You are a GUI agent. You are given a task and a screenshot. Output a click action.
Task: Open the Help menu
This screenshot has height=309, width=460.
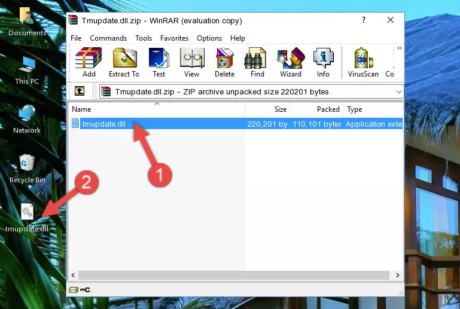point(237,38)
